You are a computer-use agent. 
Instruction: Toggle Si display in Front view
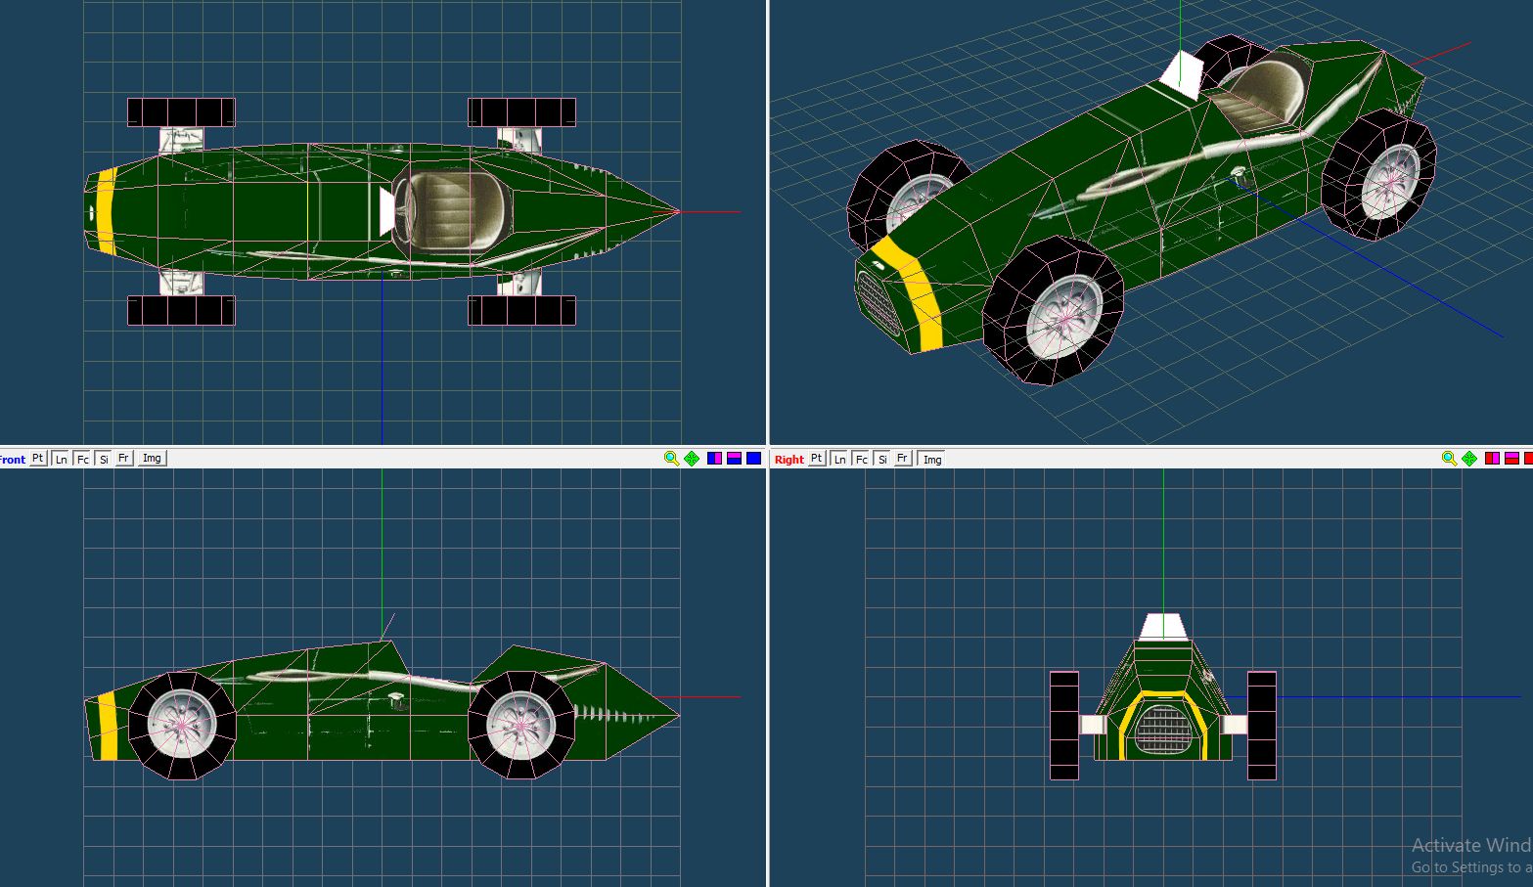point(104,459)
